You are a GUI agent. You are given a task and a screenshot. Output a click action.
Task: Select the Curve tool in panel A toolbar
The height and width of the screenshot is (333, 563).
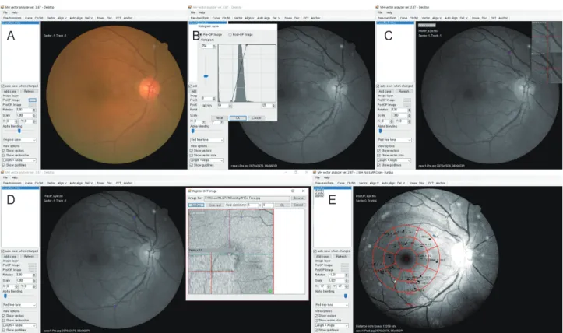tap(28, 18)
